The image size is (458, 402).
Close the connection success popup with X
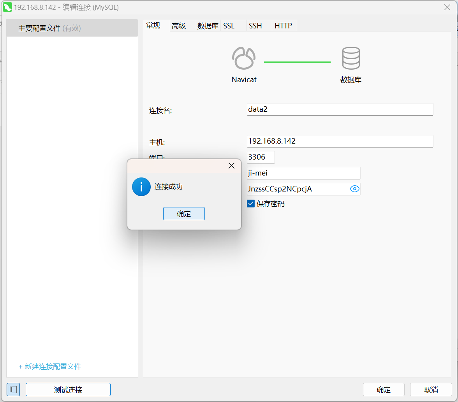coord(231,166)
